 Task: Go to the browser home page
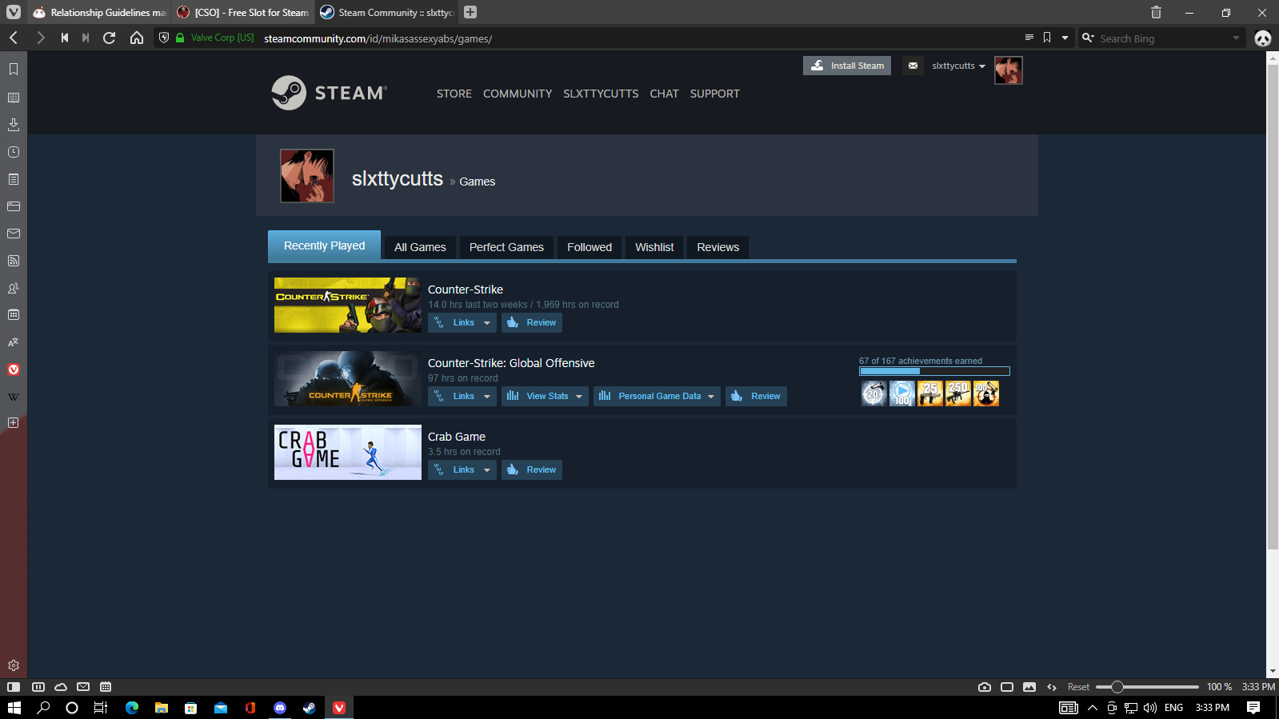tap(137, 38)
